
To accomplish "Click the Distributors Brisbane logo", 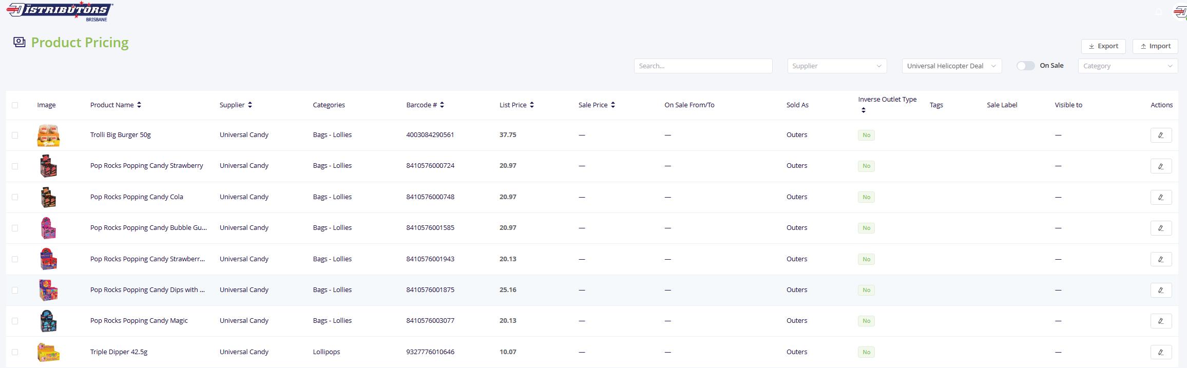I will pyautogui.click(x=60, y=11).
